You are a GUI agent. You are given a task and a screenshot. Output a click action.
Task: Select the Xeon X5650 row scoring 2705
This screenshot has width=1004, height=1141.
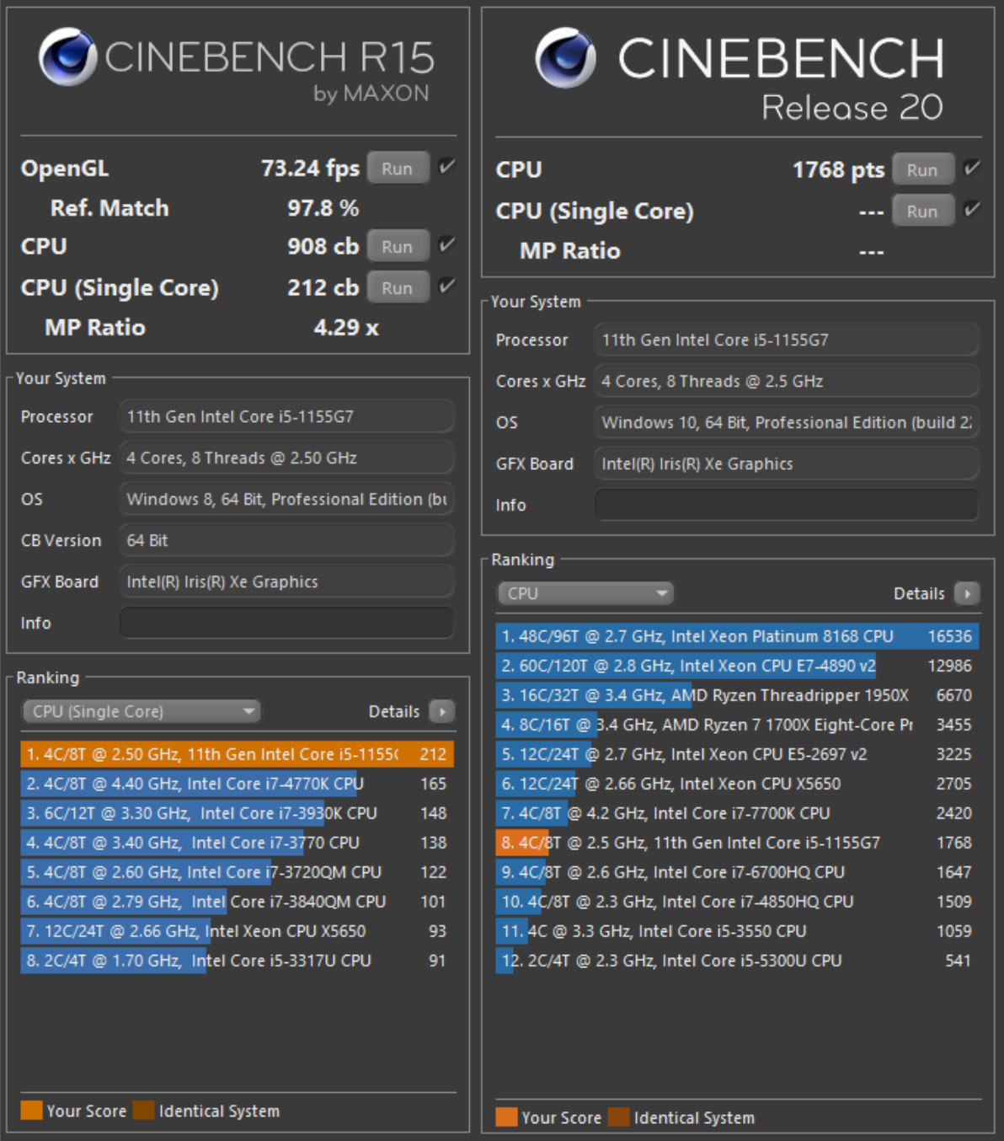737,784
